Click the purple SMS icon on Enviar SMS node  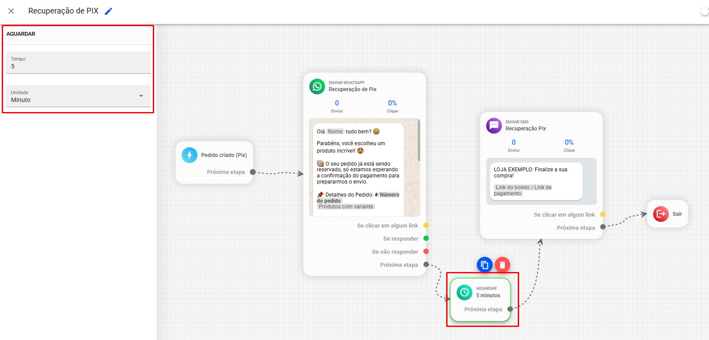[x=494, y=126]
